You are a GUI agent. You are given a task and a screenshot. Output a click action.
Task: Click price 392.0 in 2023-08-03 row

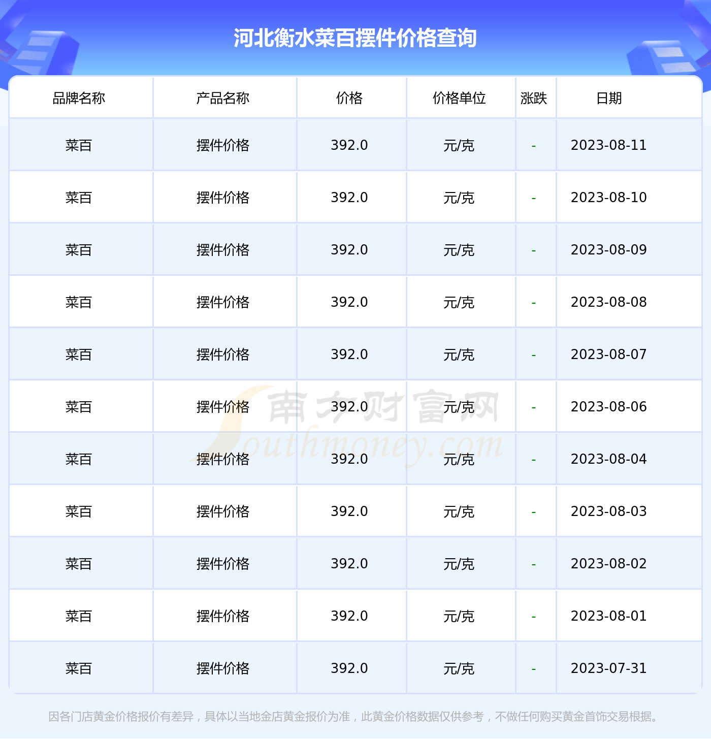coord(349,511)
